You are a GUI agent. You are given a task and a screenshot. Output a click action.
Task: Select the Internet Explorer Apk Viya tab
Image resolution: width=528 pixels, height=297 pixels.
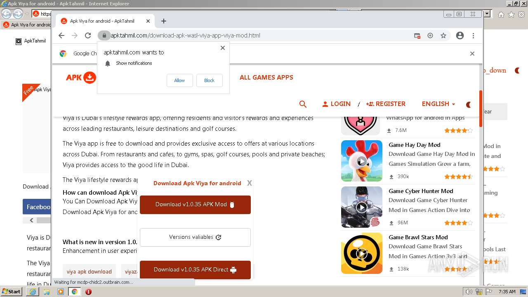pyautogui.click(x=27, y=25)
